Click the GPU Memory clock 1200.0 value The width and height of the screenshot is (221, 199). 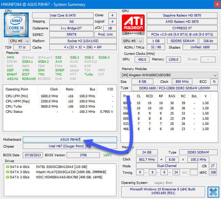click(x=173, y=59)
